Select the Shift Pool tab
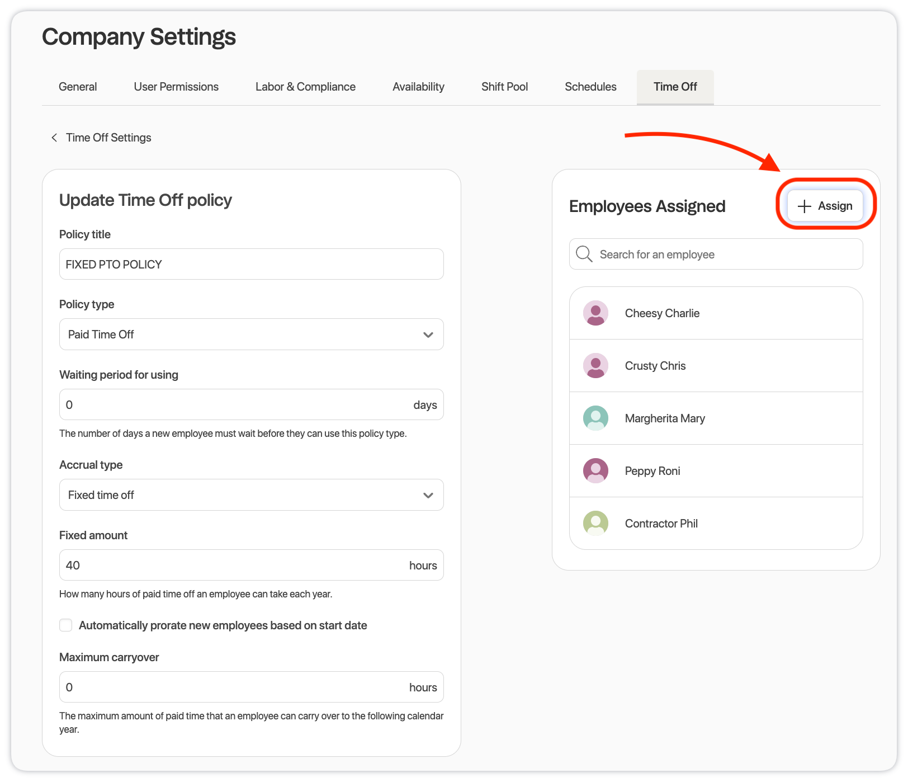 504,87
